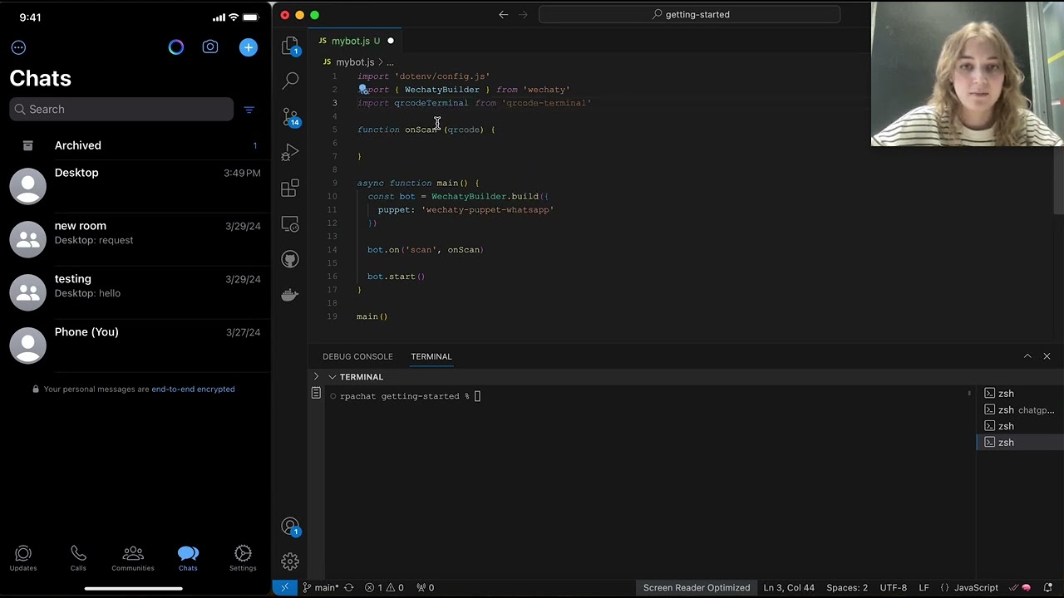Open the Extensions view

290,189
